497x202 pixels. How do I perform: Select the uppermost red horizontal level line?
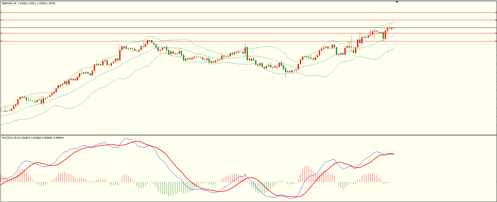[x=248, y=12]
